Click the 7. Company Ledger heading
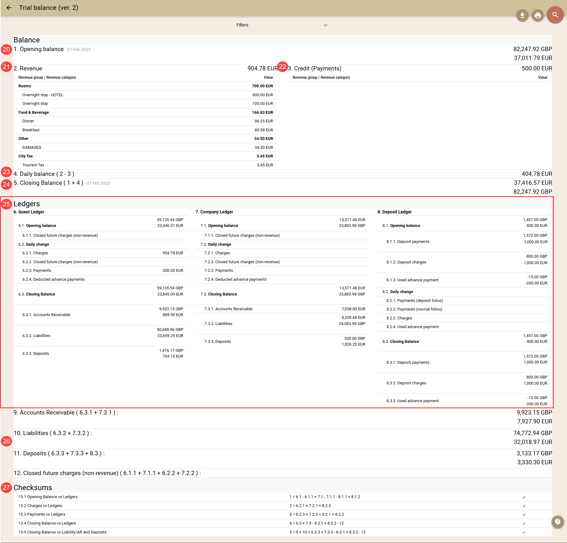 (214, 212)
